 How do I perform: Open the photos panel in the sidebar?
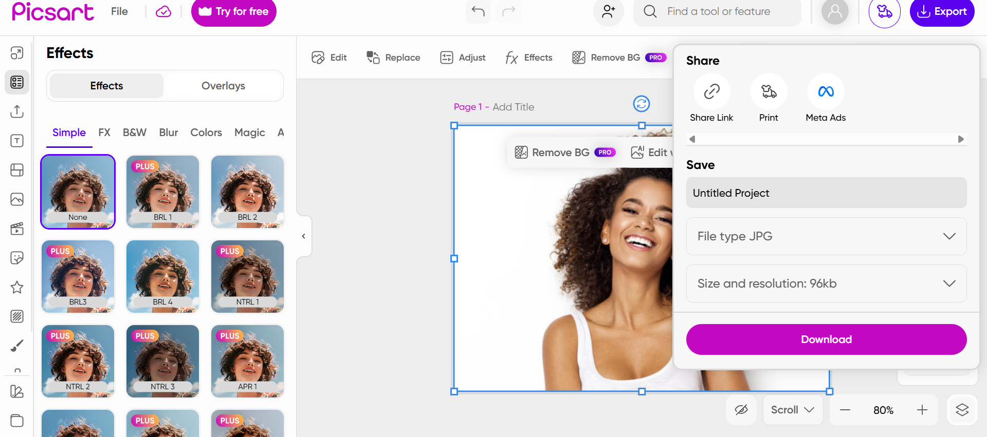tap(17, 199)
